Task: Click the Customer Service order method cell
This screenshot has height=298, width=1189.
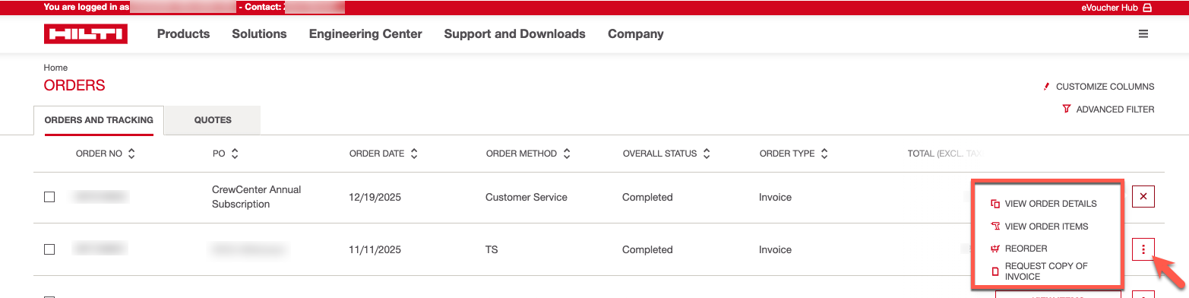Action: coord(527,198)
